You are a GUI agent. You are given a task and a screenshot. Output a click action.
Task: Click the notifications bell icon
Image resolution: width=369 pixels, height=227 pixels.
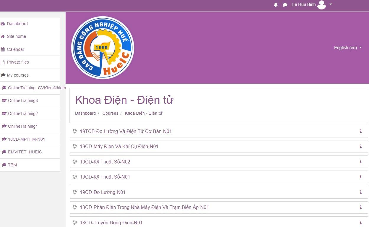coord(275,4)
